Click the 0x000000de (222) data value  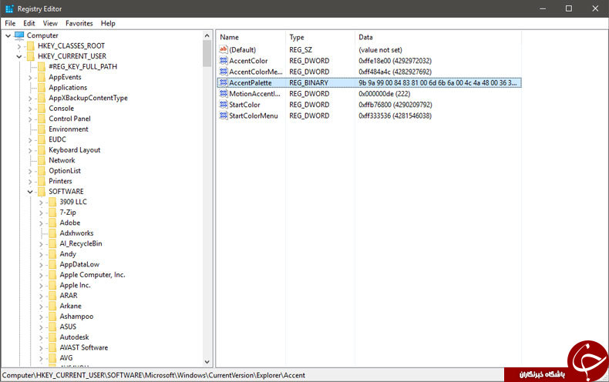(384, 93)
